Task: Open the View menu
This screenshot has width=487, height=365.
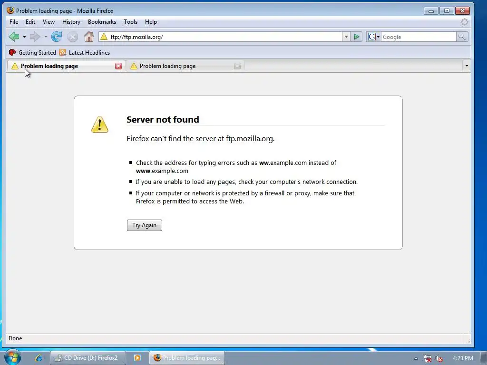Action: 49,22
